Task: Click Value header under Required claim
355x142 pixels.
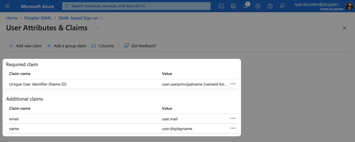Action: click(167, 74)
